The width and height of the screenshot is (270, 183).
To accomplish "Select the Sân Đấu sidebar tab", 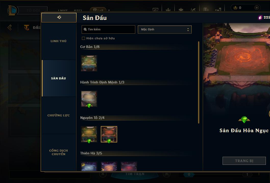I will [58, 78].
